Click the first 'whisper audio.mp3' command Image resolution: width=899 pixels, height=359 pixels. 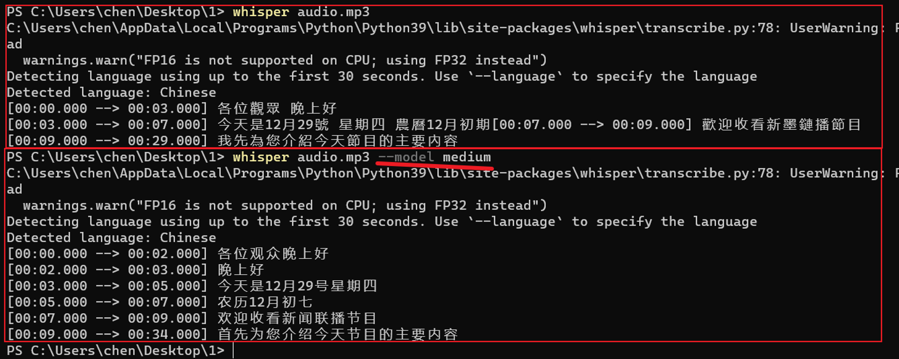click(x=301, y=12)
